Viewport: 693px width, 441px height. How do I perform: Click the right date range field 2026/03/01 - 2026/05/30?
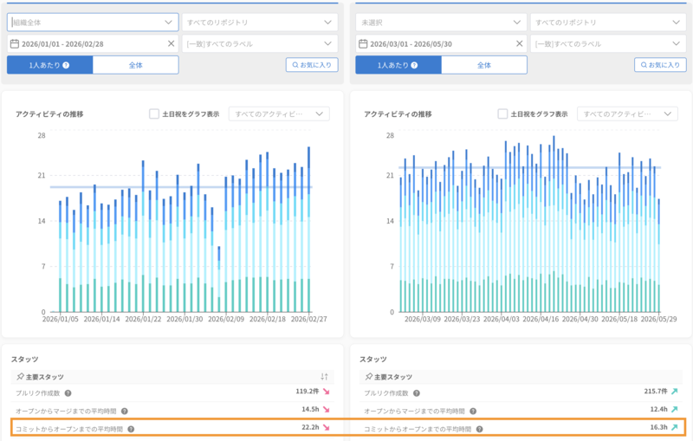pos(441,43)
